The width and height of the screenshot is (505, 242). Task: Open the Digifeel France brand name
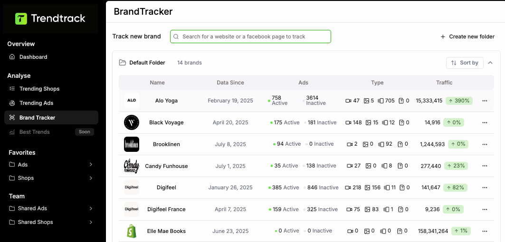coord(166,209)
